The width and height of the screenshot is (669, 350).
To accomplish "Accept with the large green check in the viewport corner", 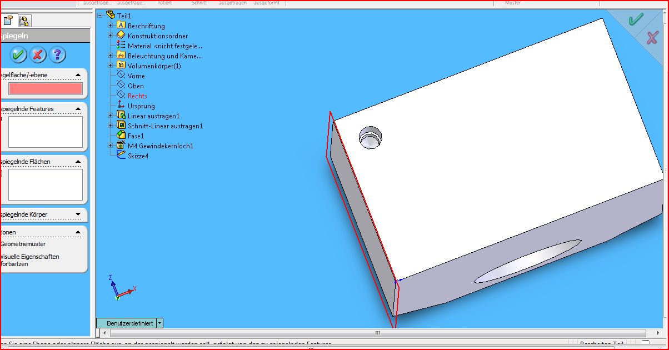I will 635,19.
